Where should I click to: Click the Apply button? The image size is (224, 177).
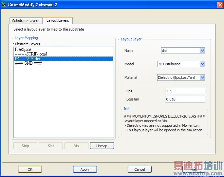(85, 169)
